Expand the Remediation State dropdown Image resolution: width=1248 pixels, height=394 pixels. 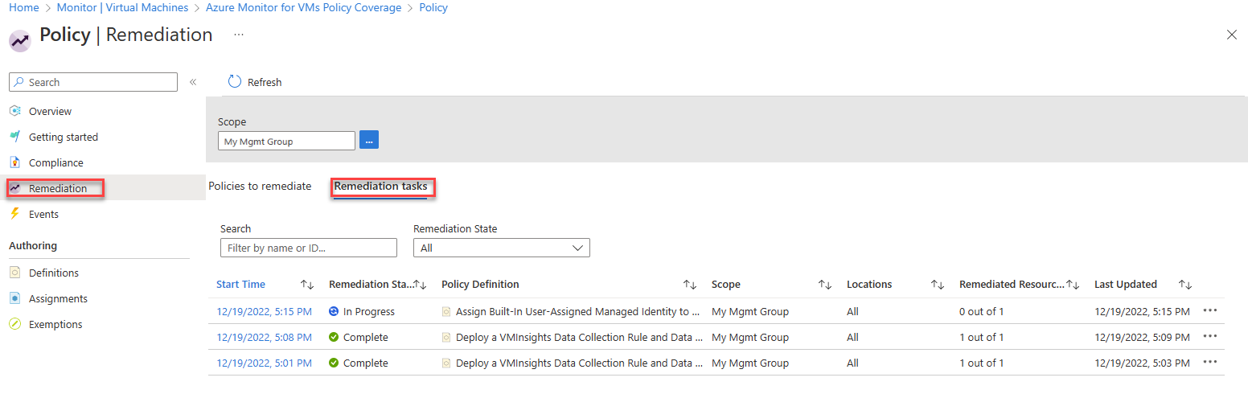(x=501, y=248)
